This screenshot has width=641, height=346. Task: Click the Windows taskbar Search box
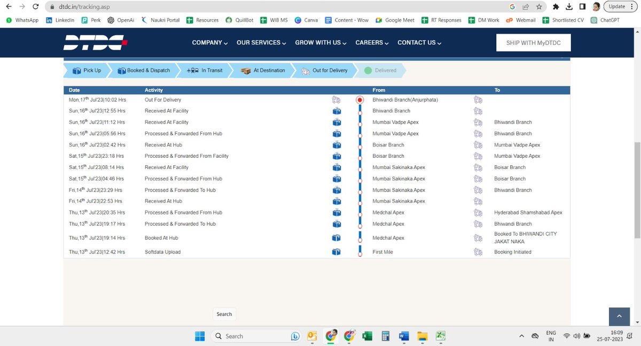pyautogui.click(x=256, y=336)
